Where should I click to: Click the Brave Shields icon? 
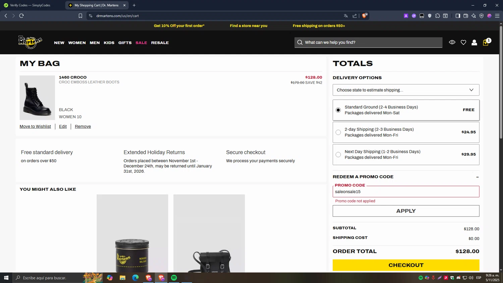point(365,15)
